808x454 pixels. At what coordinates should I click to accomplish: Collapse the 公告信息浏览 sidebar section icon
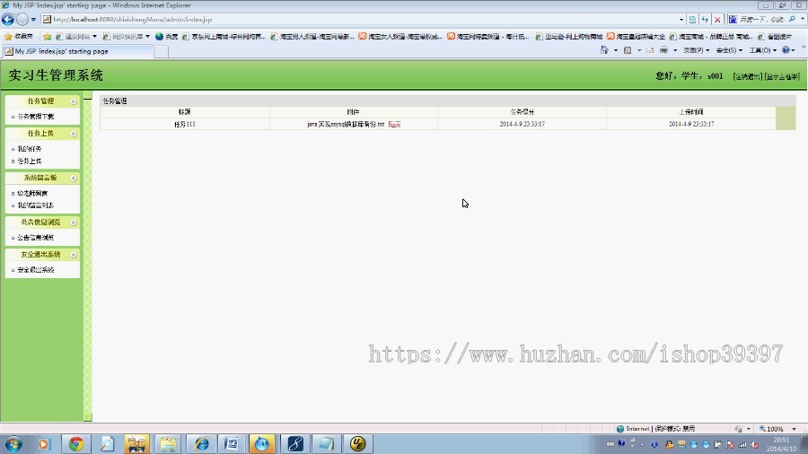pos(74,223)
